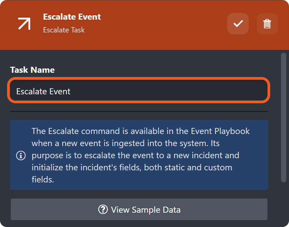Click the 'View Sample Data' label text

coord(146,210)
